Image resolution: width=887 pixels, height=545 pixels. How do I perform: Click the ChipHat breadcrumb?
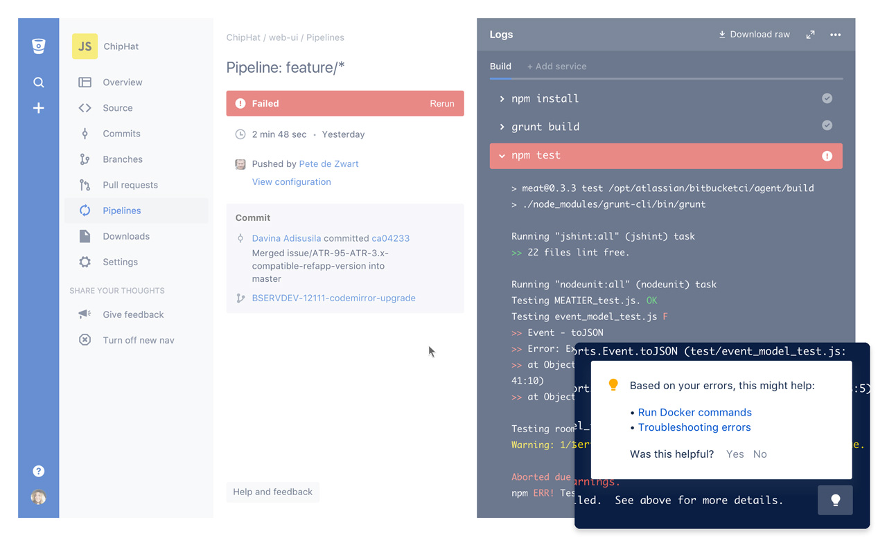click(243, 37)
